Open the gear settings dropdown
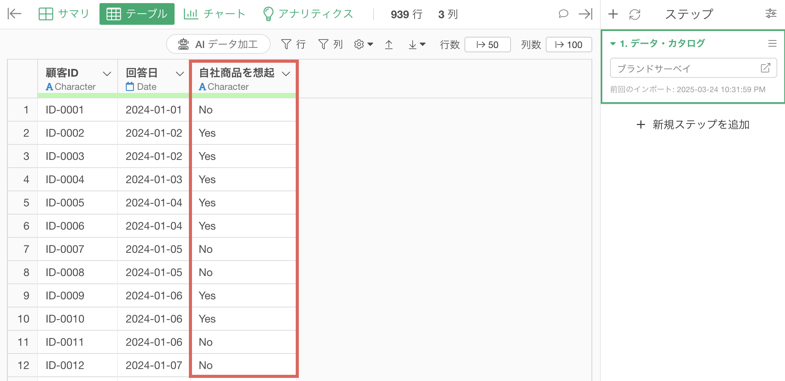The height and width of the screenshot is (381, 785). 363,45
